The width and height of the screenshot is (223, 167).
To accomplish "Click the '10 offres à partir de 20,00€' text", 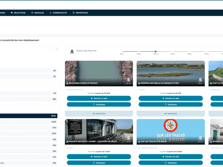I will pyautogui.click(x=99, y=93).
